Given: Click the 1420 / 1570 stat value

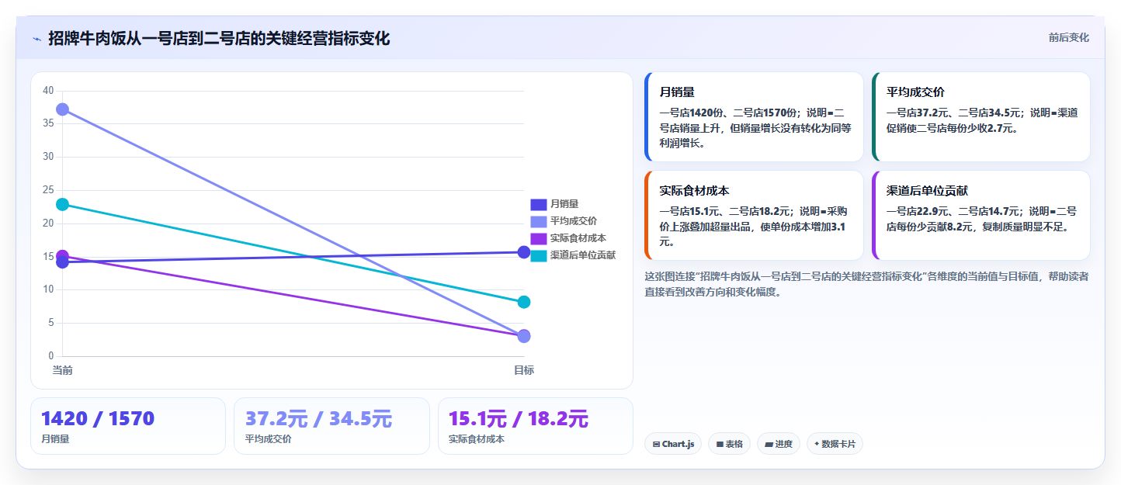Looking at the screenshot, I should 98,419.
